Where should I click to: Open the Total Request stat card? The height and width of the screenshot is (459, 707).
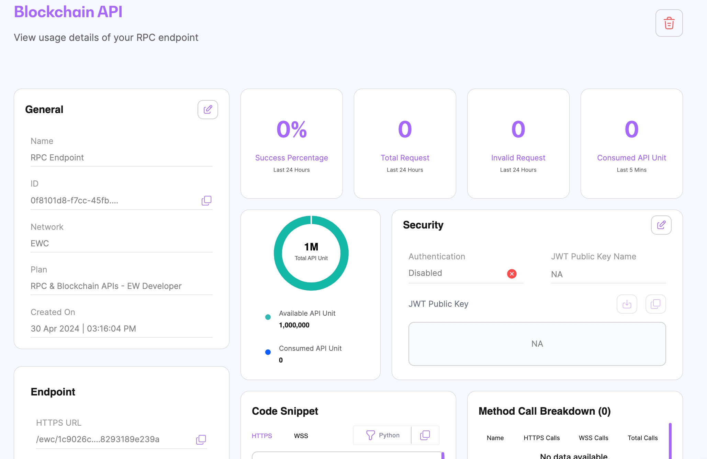point(405,144)
